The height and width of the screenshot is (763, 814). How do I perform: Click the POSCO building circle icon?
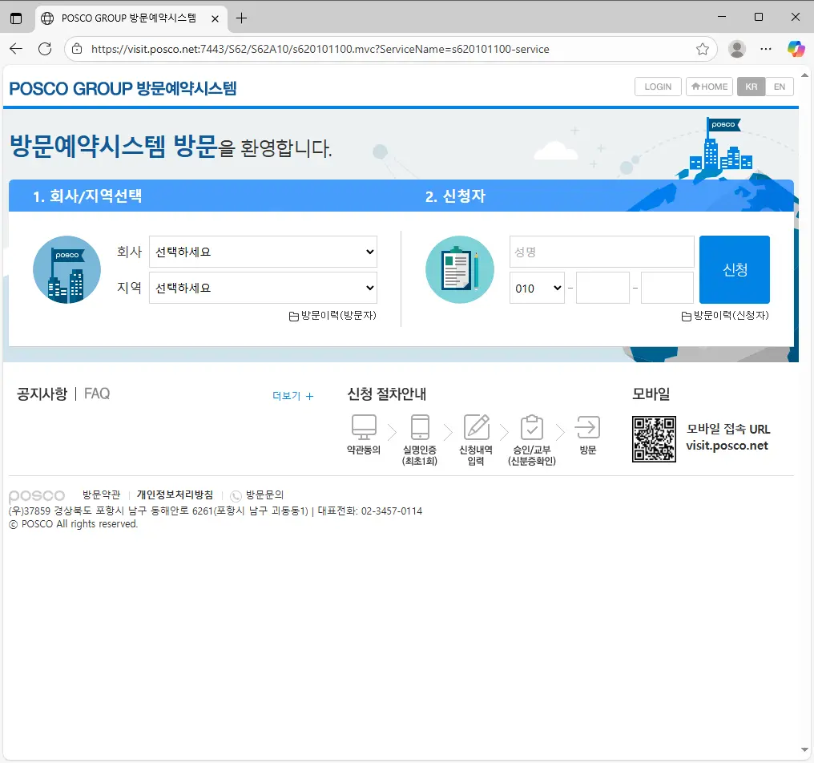[67, 269]
